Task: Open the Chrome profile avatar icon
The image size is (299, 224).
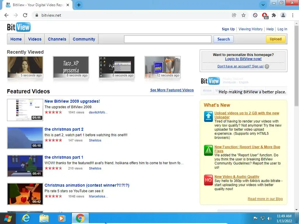Action: (x=283, y=15)
